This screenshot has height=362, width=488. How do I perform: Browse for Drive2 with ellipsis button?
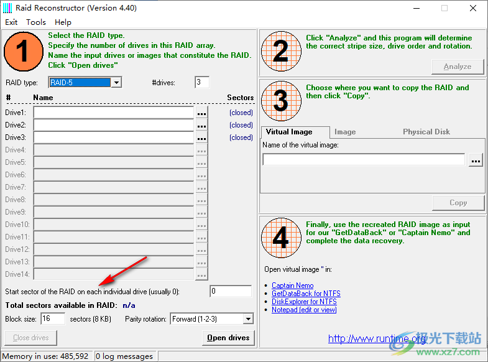tap(201, 126)
